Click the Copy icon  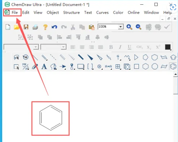[x=82, y=27]
